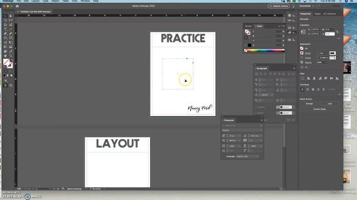This screenshot has height=200, width=357.
Task: Click the Arrange quick action button
Action: [x=309, y=104]
